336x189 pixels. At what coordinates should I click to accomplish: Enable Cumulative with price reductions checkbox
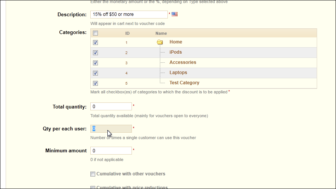pyautogui.click(x=93, y=187)
